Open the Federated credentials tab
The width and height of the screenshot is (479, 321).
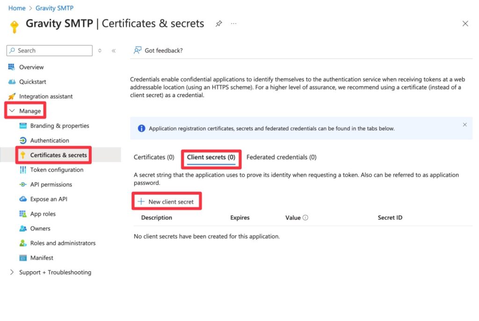[281, 157]
